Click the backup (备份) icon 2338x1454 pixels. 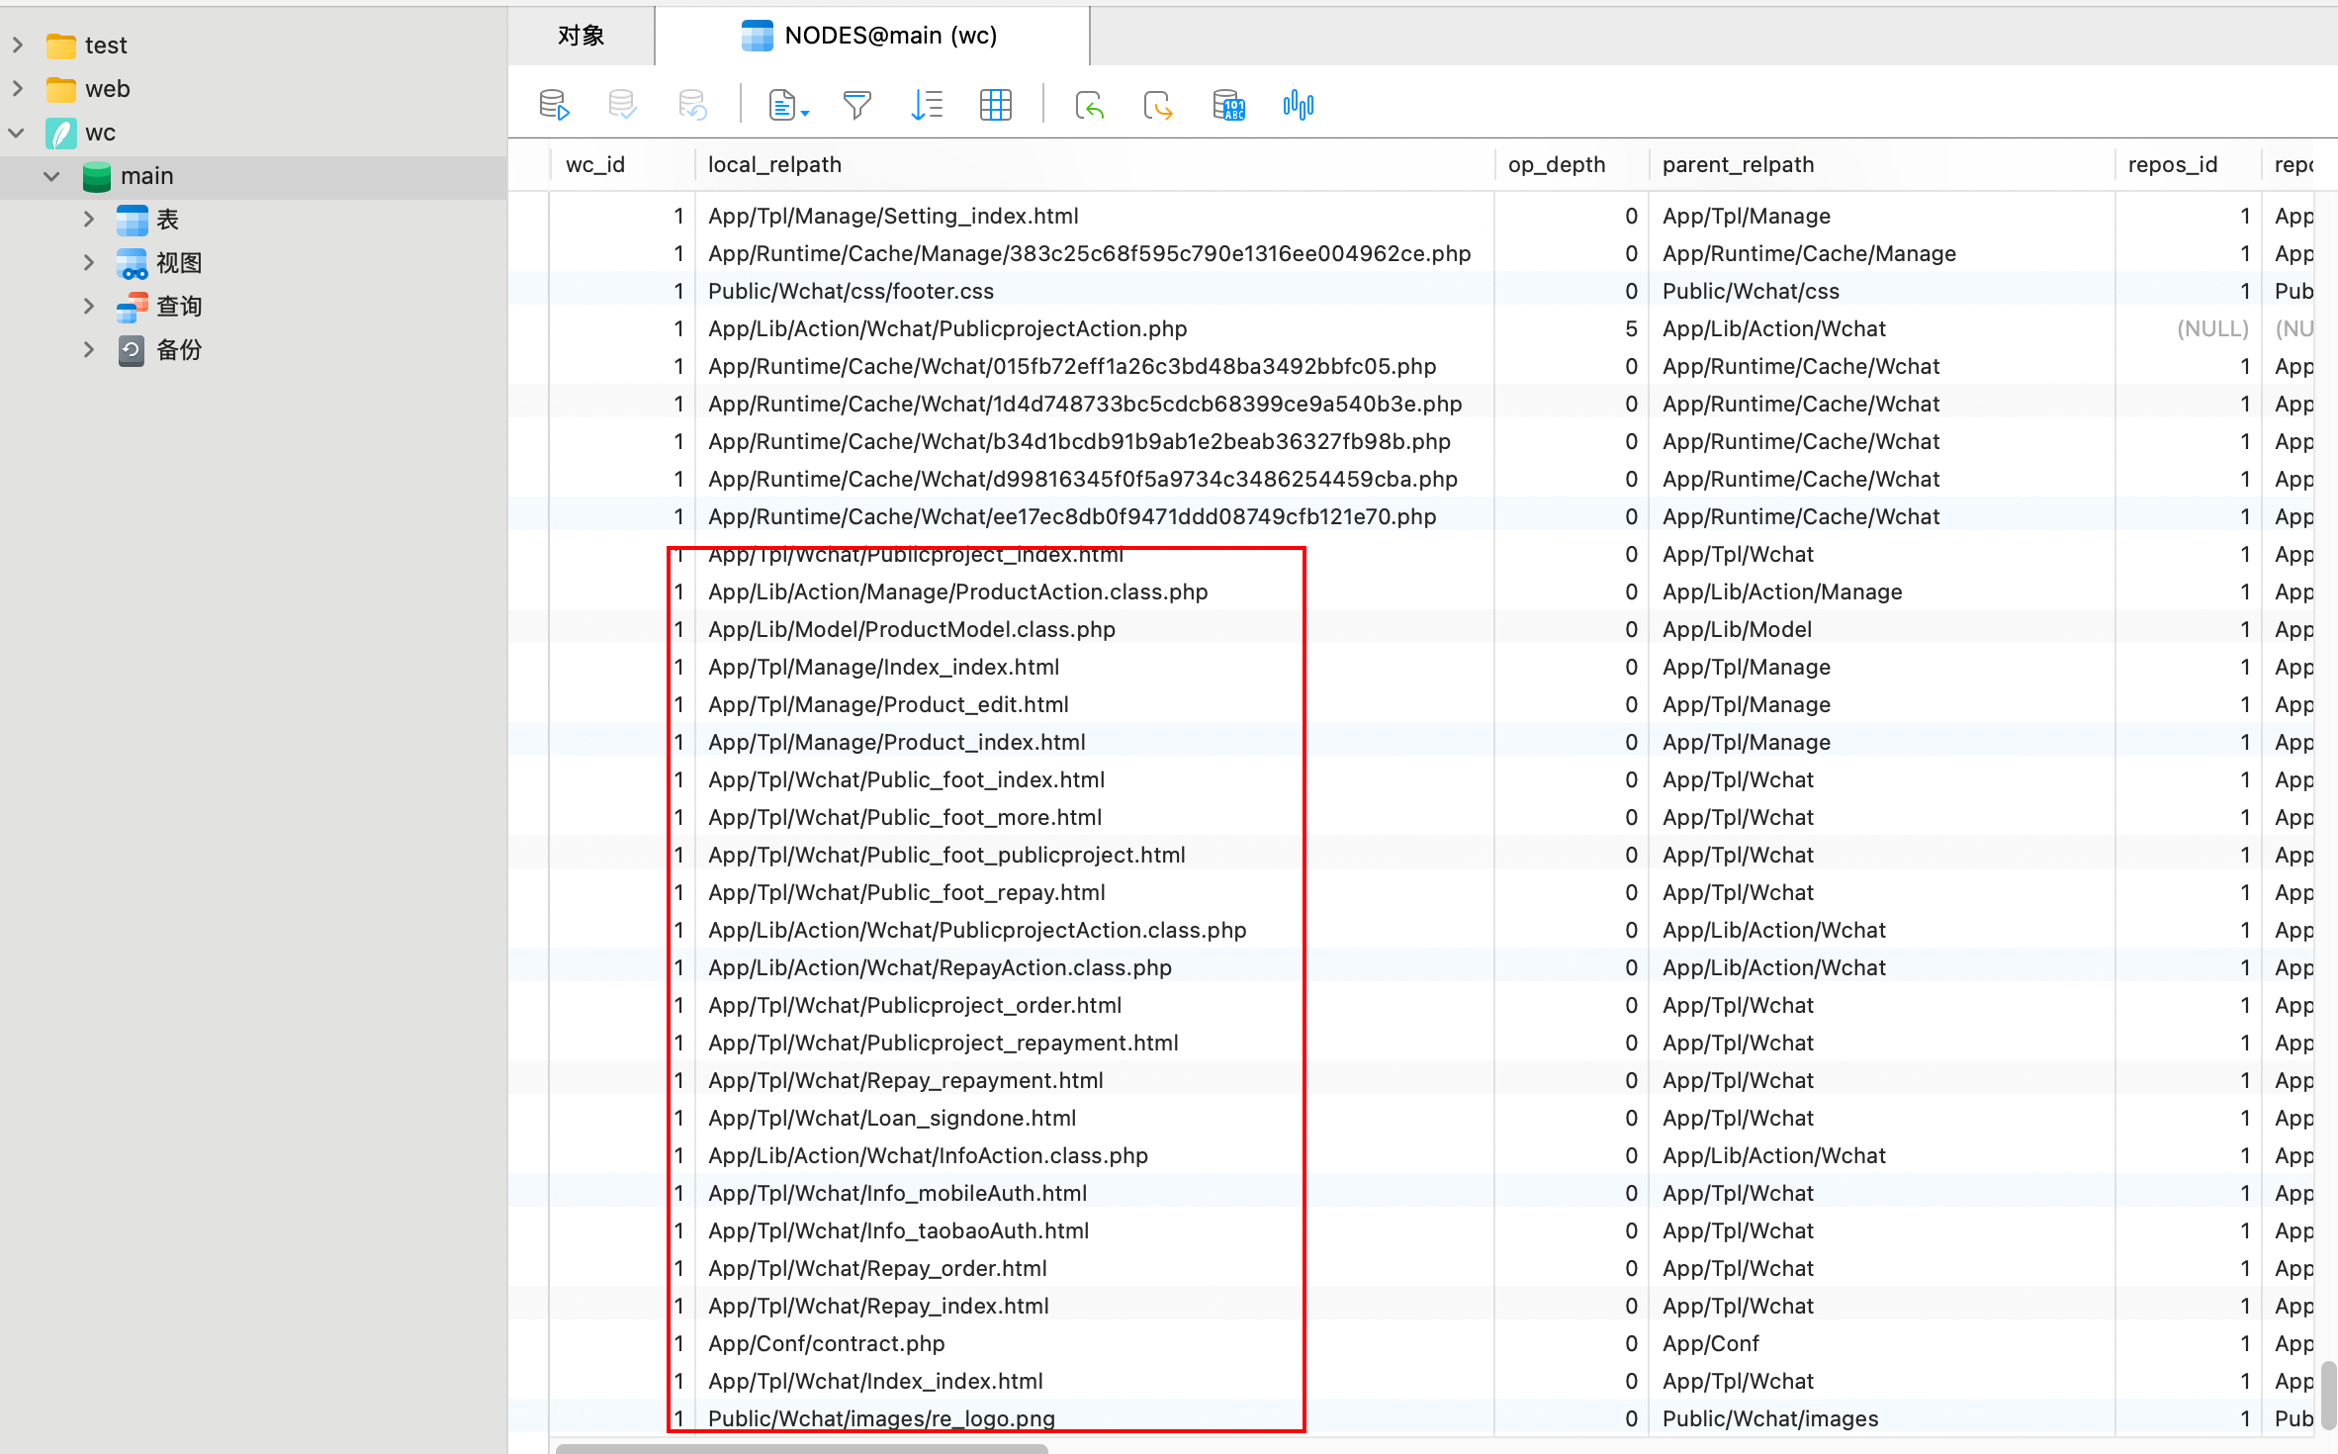point(133,350)
